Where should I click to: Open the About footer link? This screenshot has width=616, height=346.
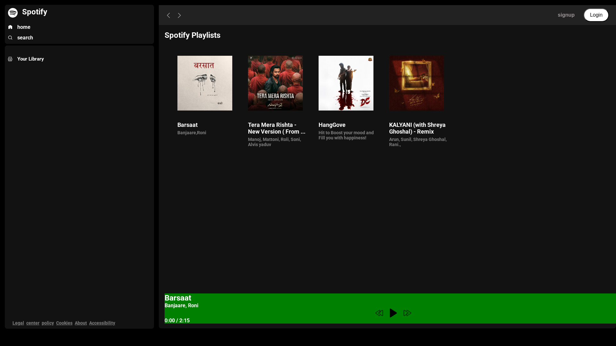click(x=81, y=323)
